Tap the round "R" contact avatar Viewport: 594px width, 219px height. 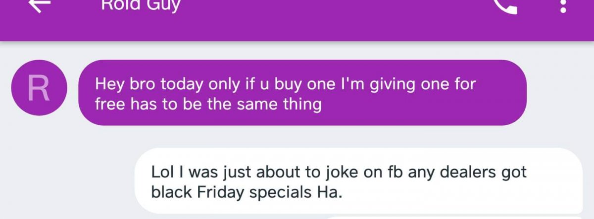pos(39,87)
